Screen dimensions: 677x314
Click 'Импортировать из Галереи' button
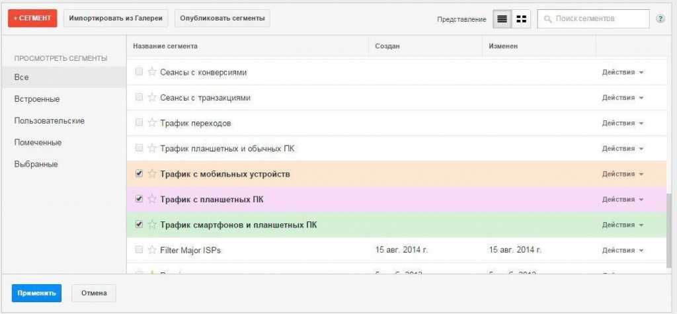[116, 19]
